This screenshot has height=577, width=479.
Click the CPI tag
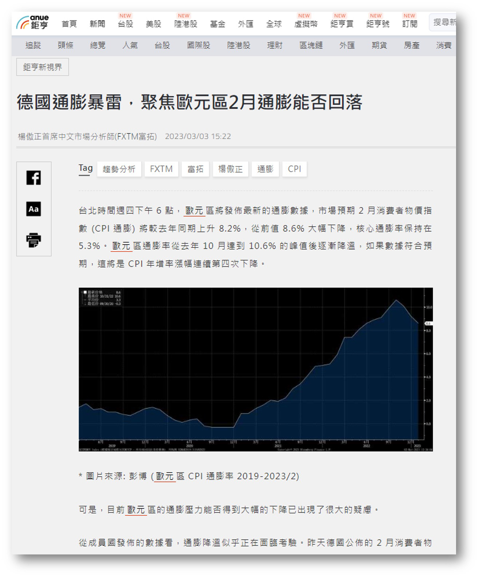coord(294,169)
